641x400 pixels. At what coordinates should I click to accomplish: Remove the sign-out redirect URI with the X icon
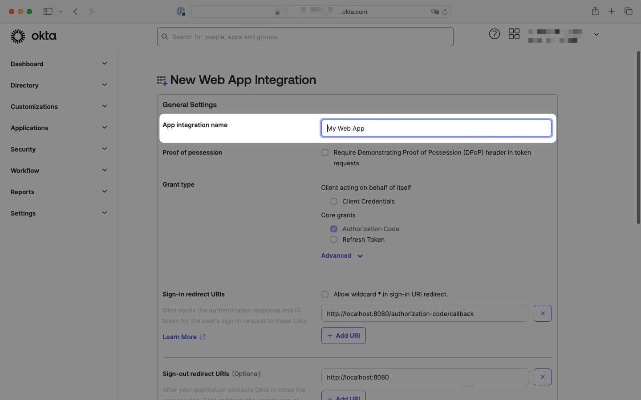542,377
